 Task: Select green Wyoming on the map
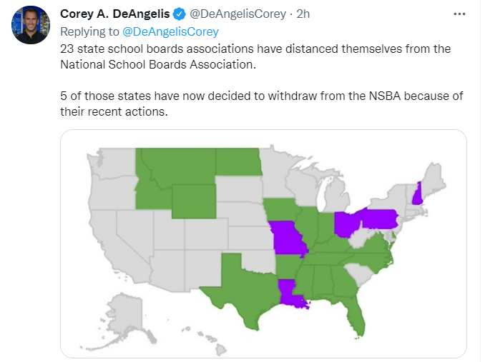point(193,201)
